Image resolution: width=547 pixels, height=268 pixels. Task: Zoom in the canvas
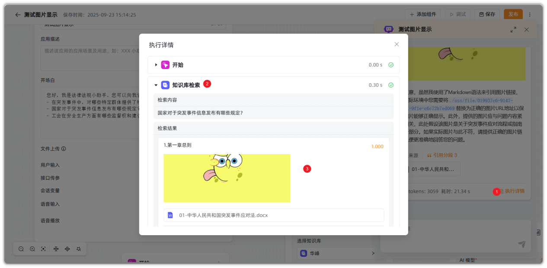pos(32,249)
